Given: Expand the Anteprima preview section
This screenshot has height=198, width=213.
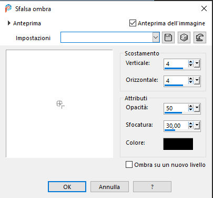Looking at the screenshot, I should point(9,23).
